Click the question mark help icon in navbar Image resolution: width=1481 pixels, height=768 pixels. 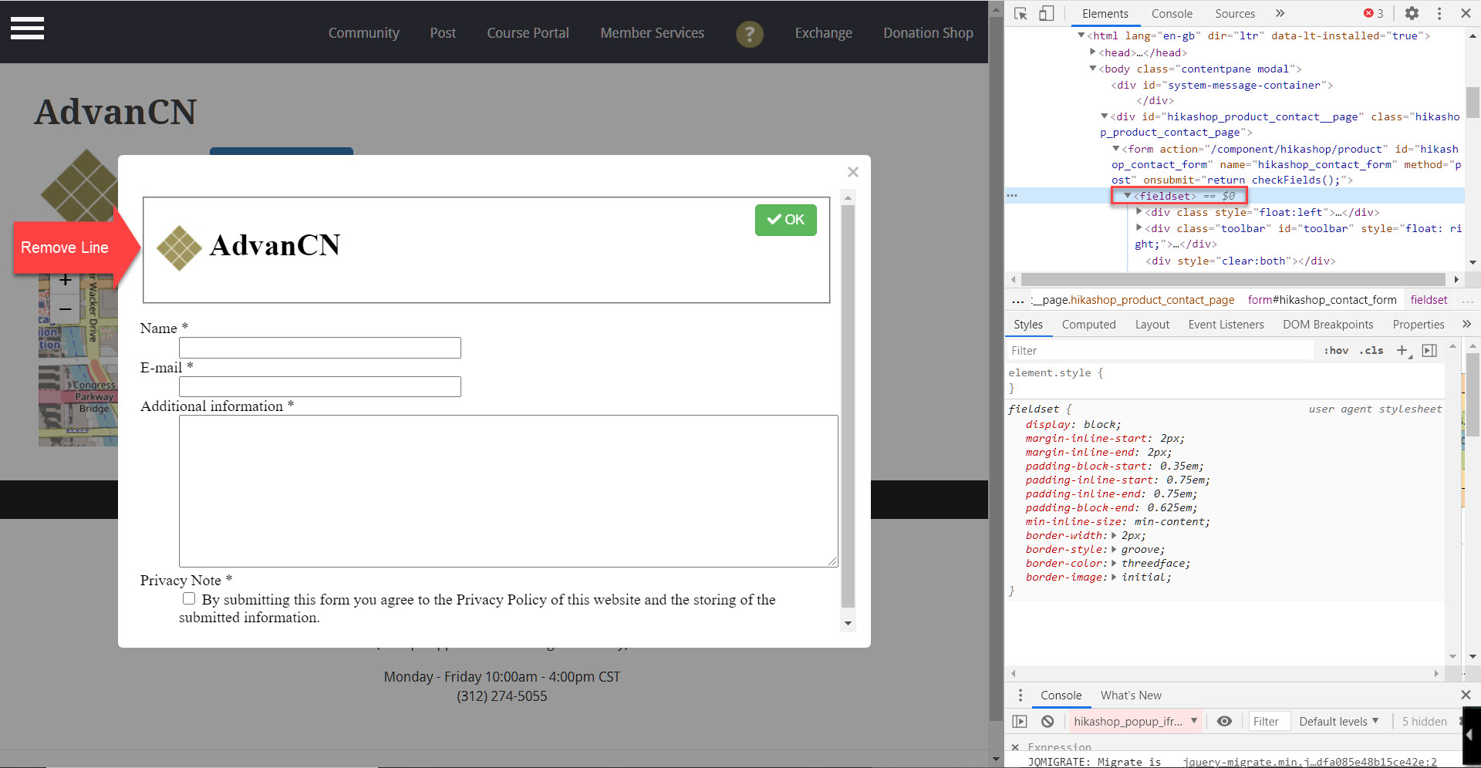[x=749, y=33]
